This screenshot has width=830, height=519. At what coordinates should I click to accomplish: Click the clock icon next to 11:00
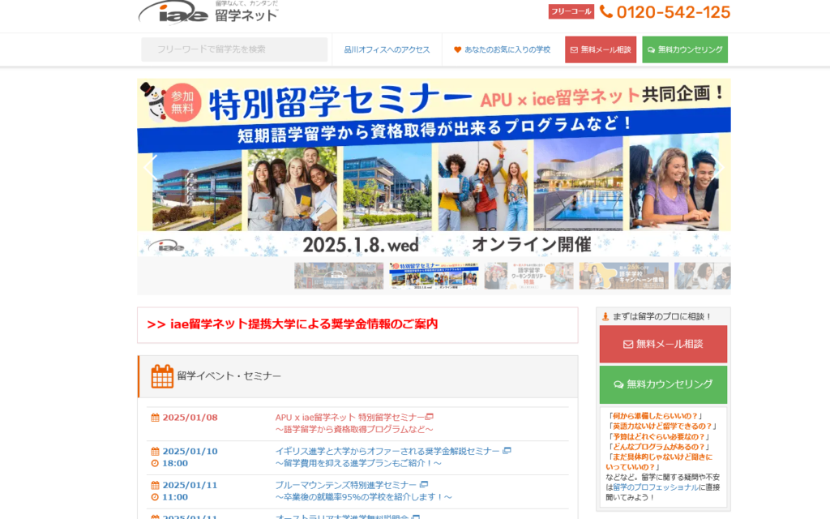click(x=155, y=497)
